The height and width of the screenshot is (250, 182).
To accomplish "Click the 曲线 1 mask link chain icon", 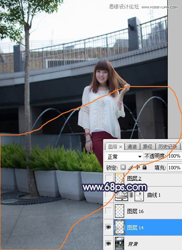I will pos(131,195).
